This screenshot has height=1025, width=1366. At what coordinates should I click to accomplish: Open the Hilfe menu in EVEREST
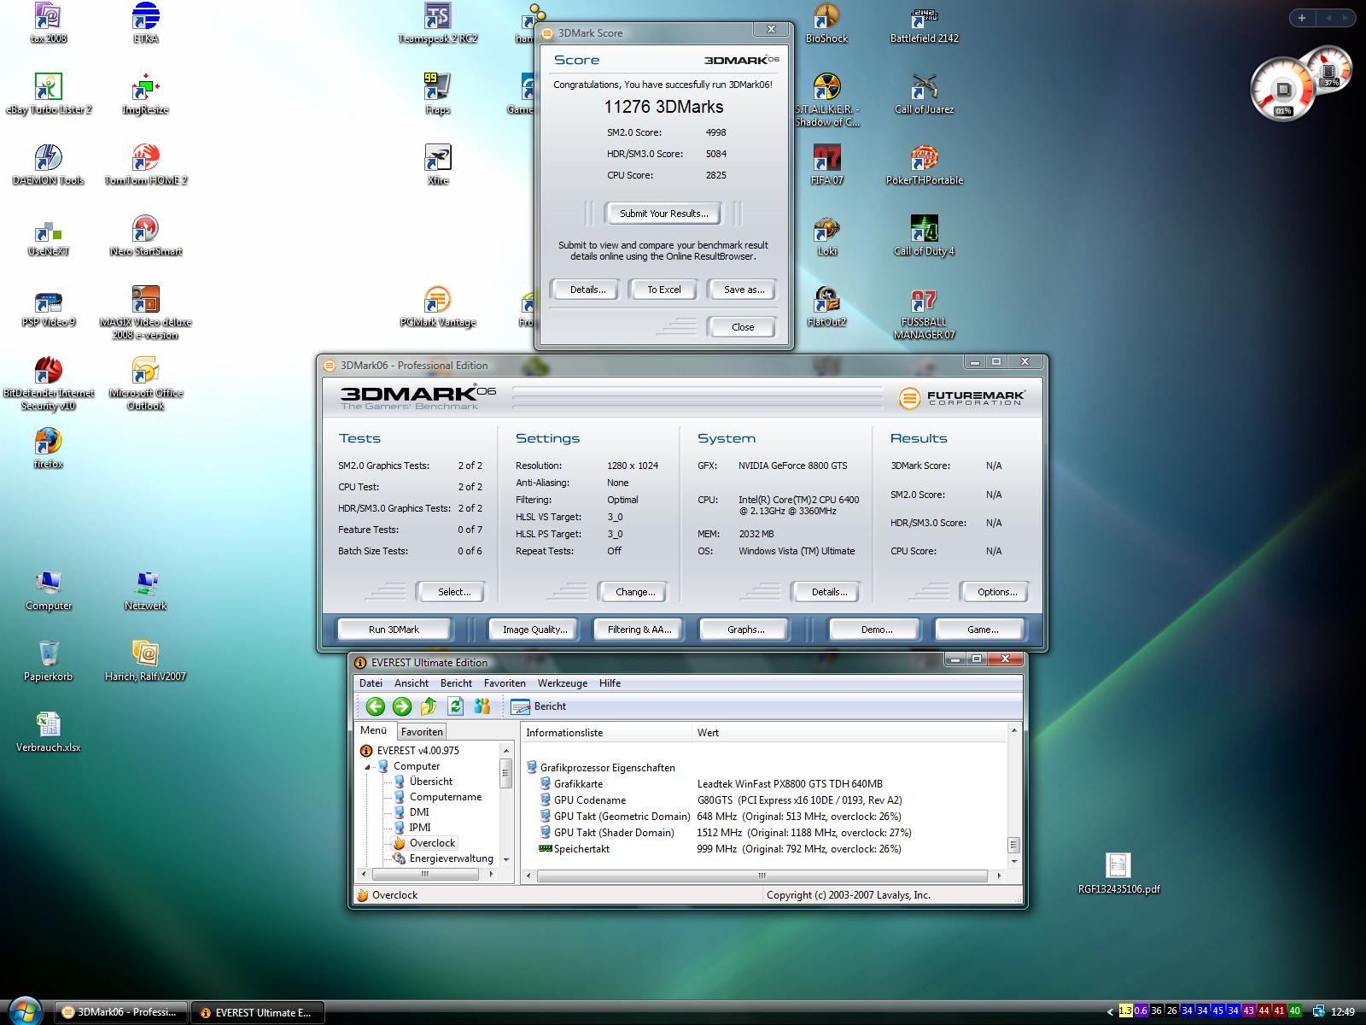(x=610, y=683)
